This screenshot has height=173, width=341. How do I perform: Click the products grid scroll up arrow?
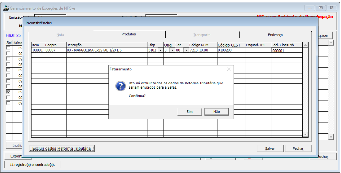pos(306,45)
